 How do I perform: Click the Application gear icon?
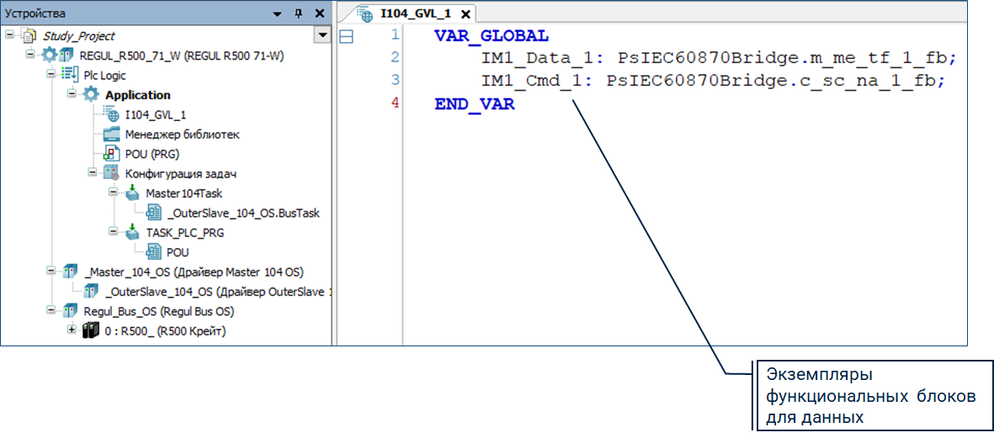[91, 95]
